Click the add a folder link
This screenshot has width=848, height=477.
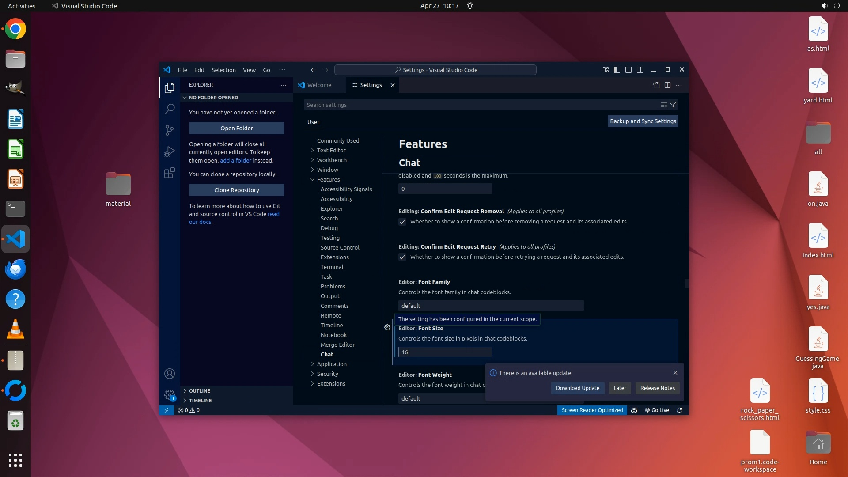[x=235, y=160]
